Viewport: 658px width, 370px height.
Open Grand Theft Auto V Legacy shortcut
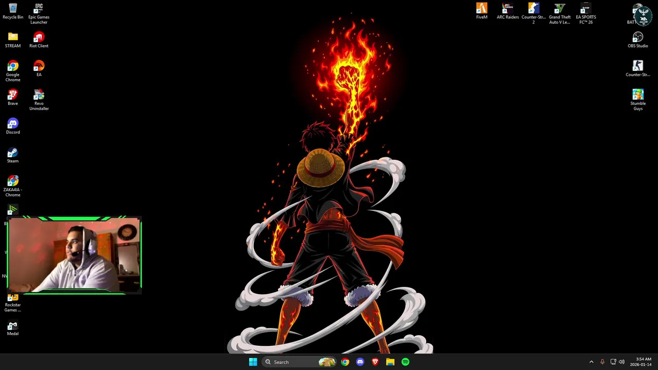(x=560, y=14)
